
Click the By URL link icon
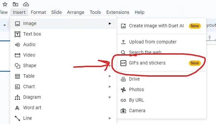click(x=123, y=100)
